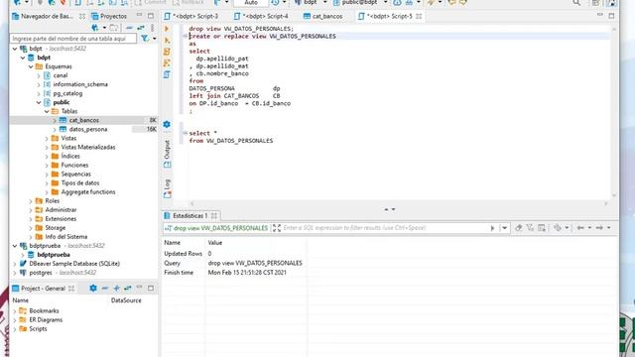Clear the results filter with the eraser icon

(518, 228)
